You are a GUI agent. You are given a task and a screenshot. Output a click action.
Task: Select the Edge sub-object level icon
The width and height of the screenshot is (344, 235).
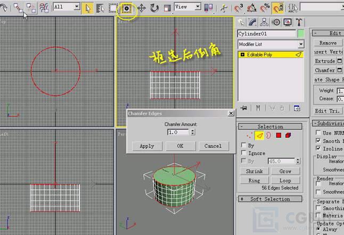259,136
